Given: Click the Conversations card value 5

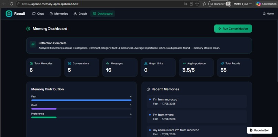Looking at the screenshot, I should tap(69, 70).
